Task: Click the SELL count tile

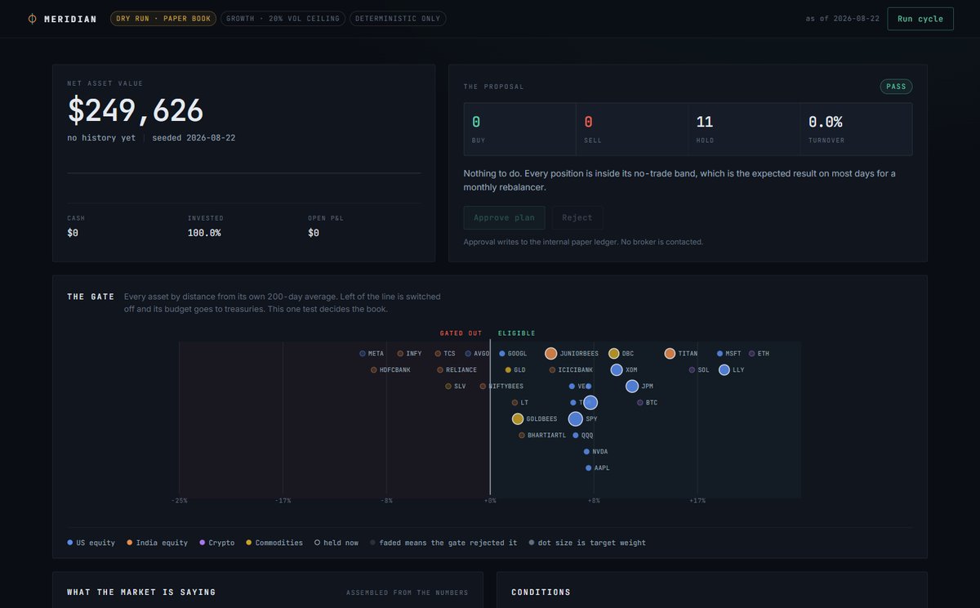Action: [x=632, y=129]
